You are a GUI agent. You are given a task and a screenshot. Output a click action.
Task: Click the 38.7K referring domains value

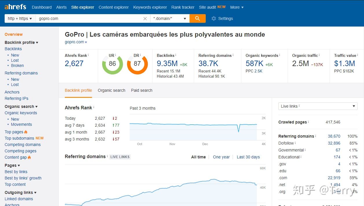coord(208,63)
